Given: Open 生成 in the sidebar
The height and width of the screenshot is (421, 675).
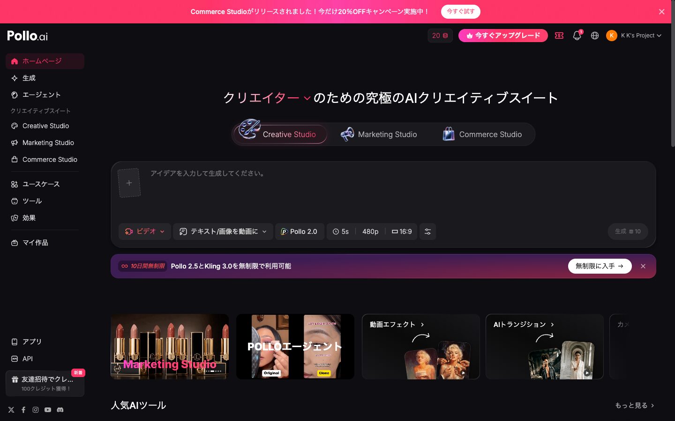Looking at the screenshot, I should click(x=45, y=78).
